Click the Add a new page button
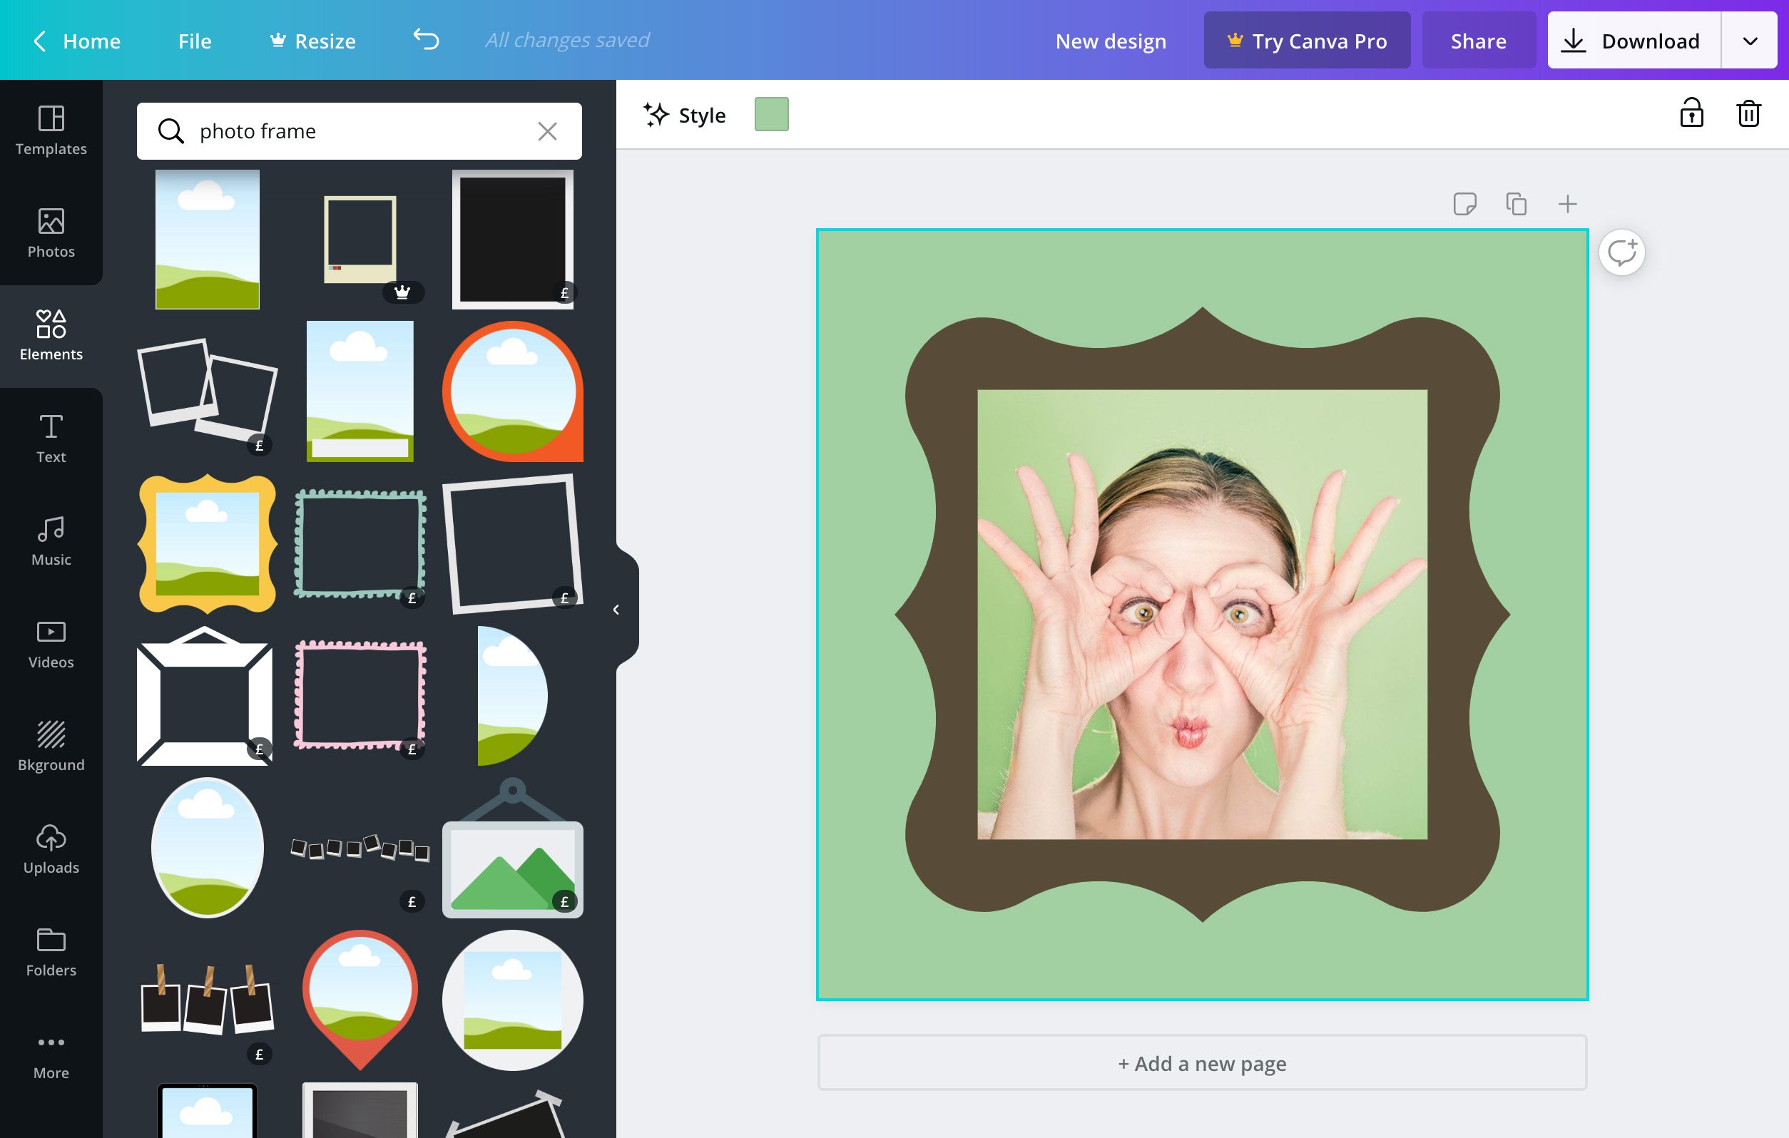Screen dimensions: 1789x1138 point(1201,1062)
